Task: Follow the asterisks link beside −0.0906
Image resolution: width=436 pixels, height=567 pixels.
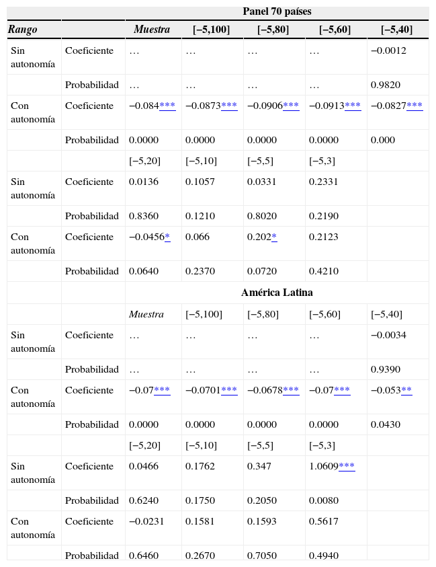Action: click(291, 106)
